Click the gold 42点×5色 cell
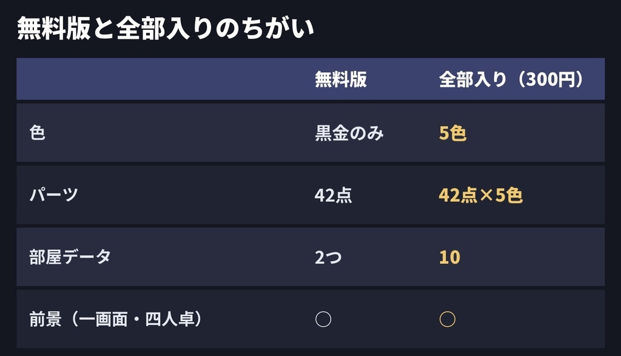 click(480, 195)
